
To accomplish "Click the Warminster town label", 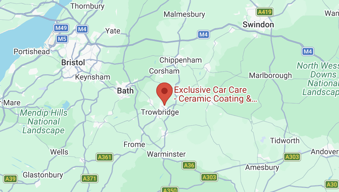I will click(x=166, y=154).
